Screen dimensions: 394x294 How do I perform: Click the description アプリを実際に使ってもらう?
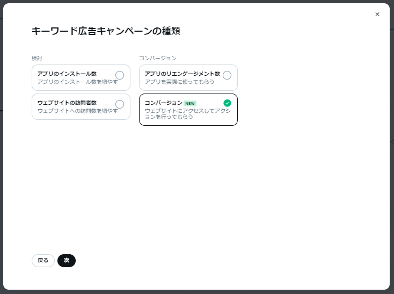pos(180,82)
